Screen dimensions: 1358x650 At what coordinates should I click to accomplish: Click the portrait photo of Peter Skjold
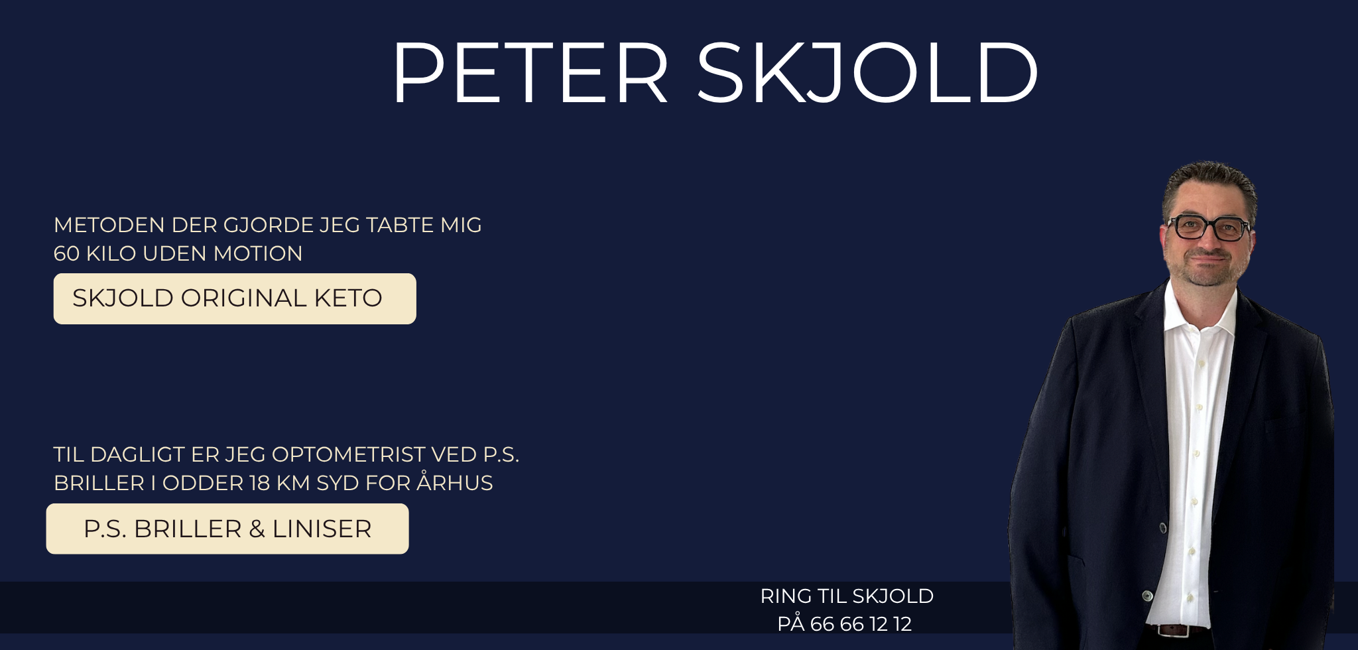(1172, 405)
